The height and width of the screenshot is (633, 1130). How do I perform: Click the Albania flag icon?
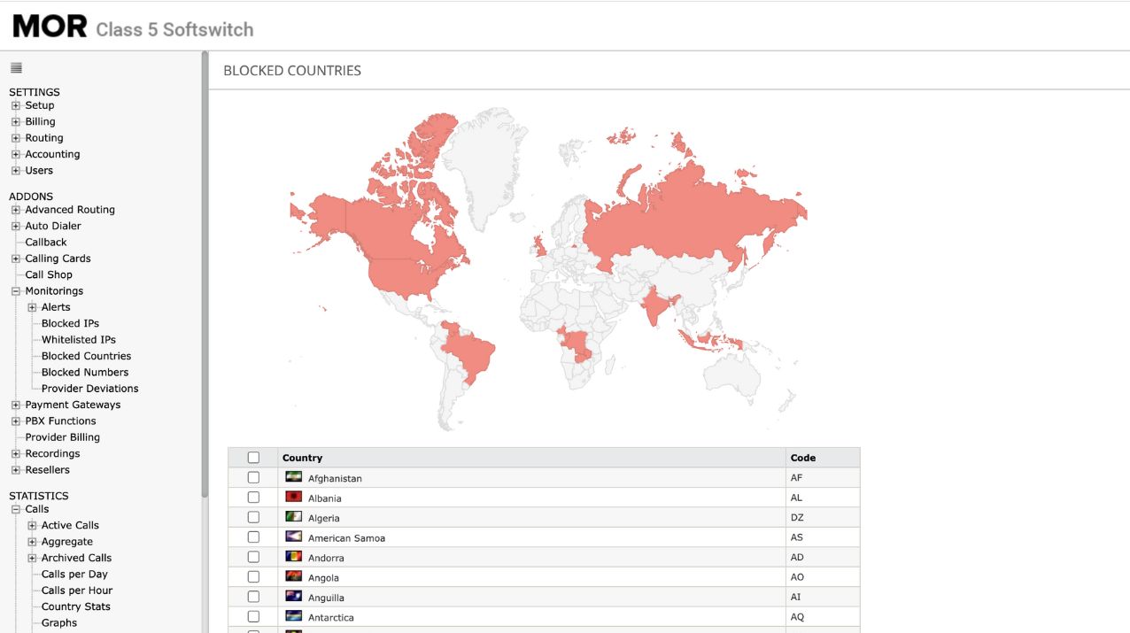293,498
